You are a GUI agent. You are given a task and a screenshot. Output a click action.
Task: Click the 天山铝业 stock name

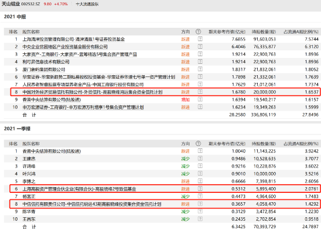pyautogui.click(x=10, y=4)
